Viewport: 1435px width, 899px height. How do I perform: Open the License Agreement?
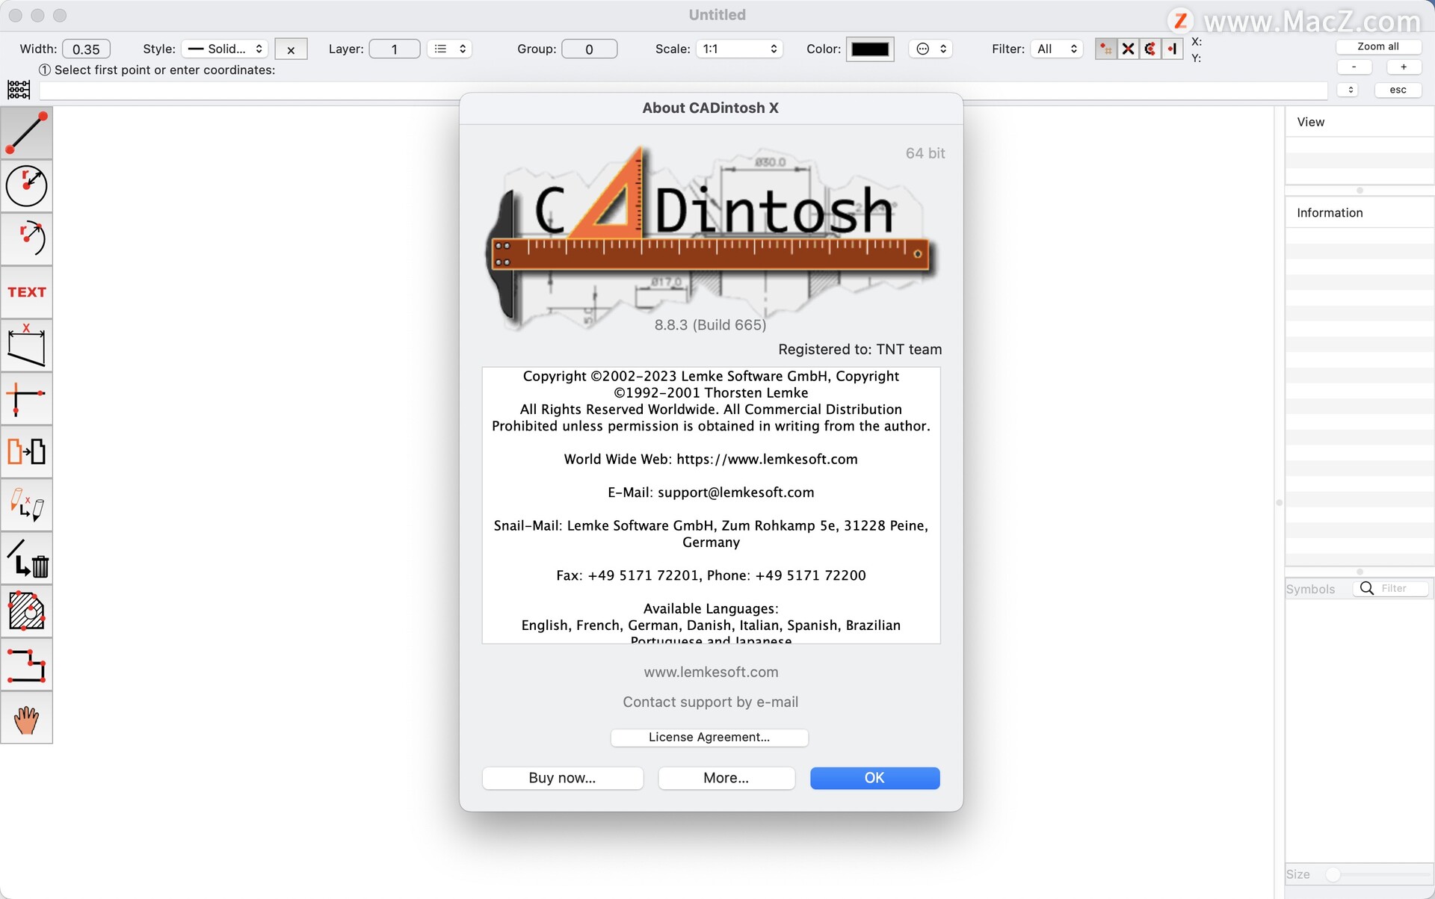pyautogui.click(x=709, y=738)
